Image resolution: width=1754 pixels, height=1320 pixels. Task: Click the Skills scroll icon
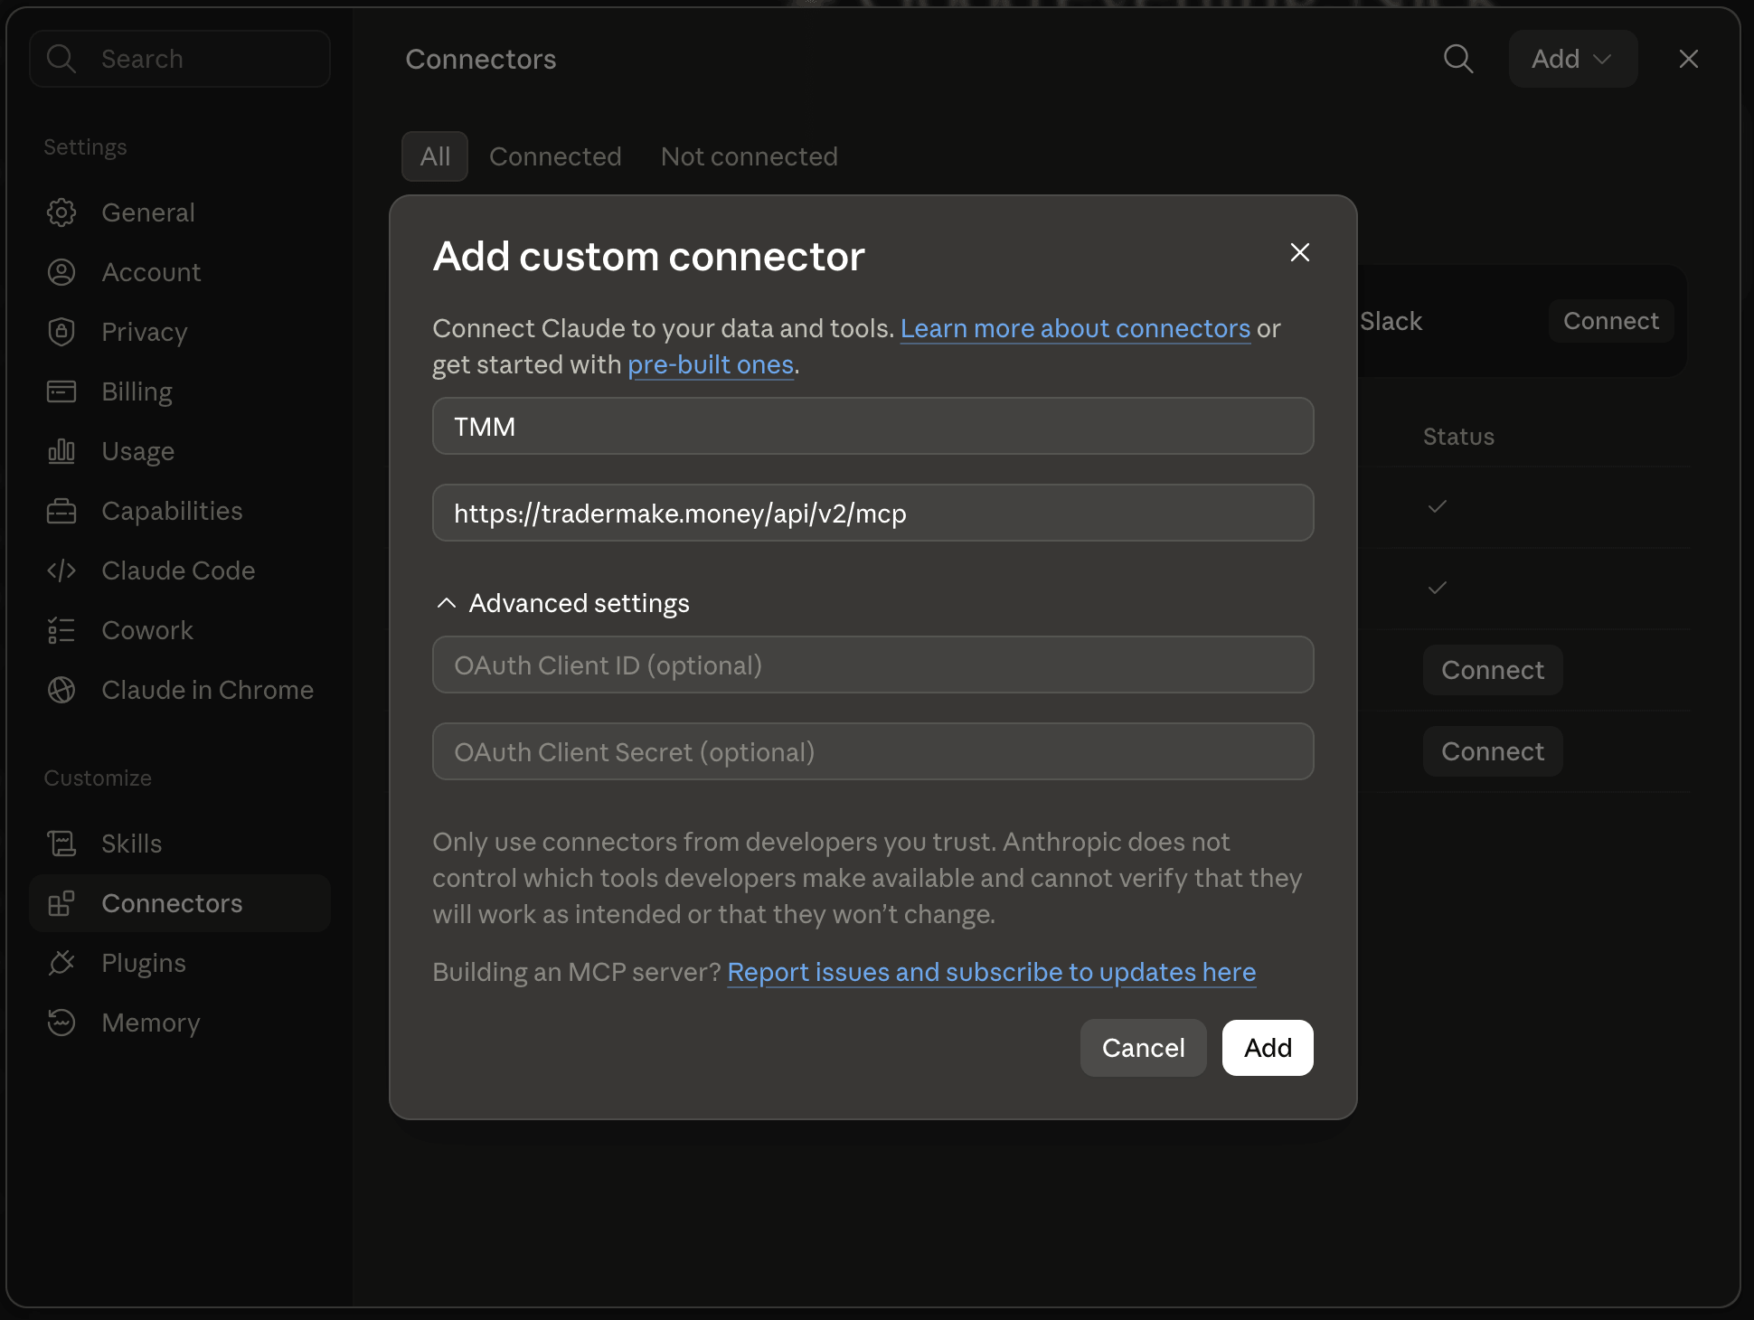click(x=61, y=844)
